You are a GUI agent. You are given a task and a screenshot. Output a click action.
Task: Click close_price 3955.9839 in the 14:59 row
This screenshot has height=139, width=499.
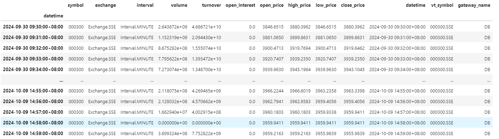354,133
